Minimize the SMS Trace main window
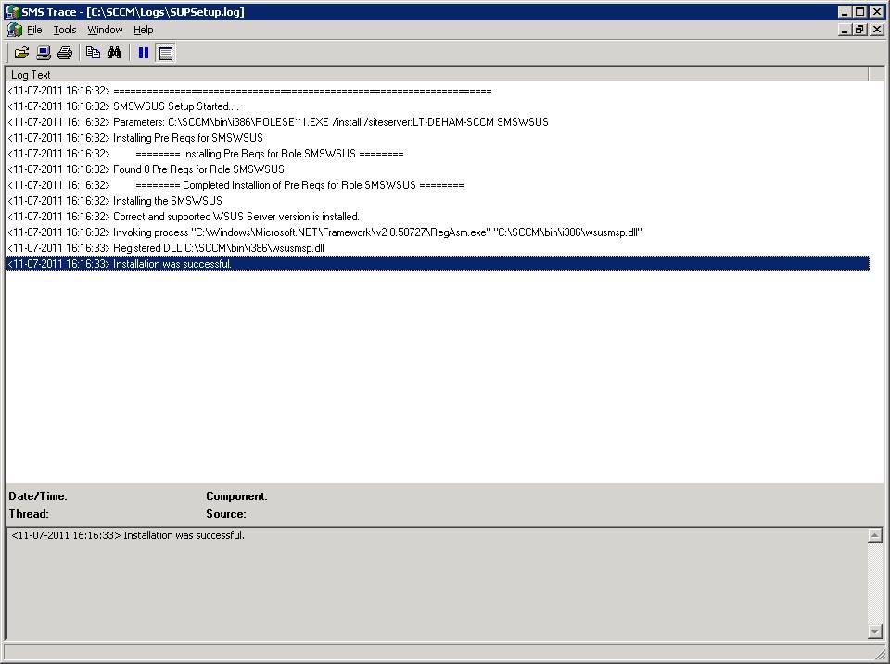Image resolution: width=890 pixels, height=664 pixels. point(845,11)
